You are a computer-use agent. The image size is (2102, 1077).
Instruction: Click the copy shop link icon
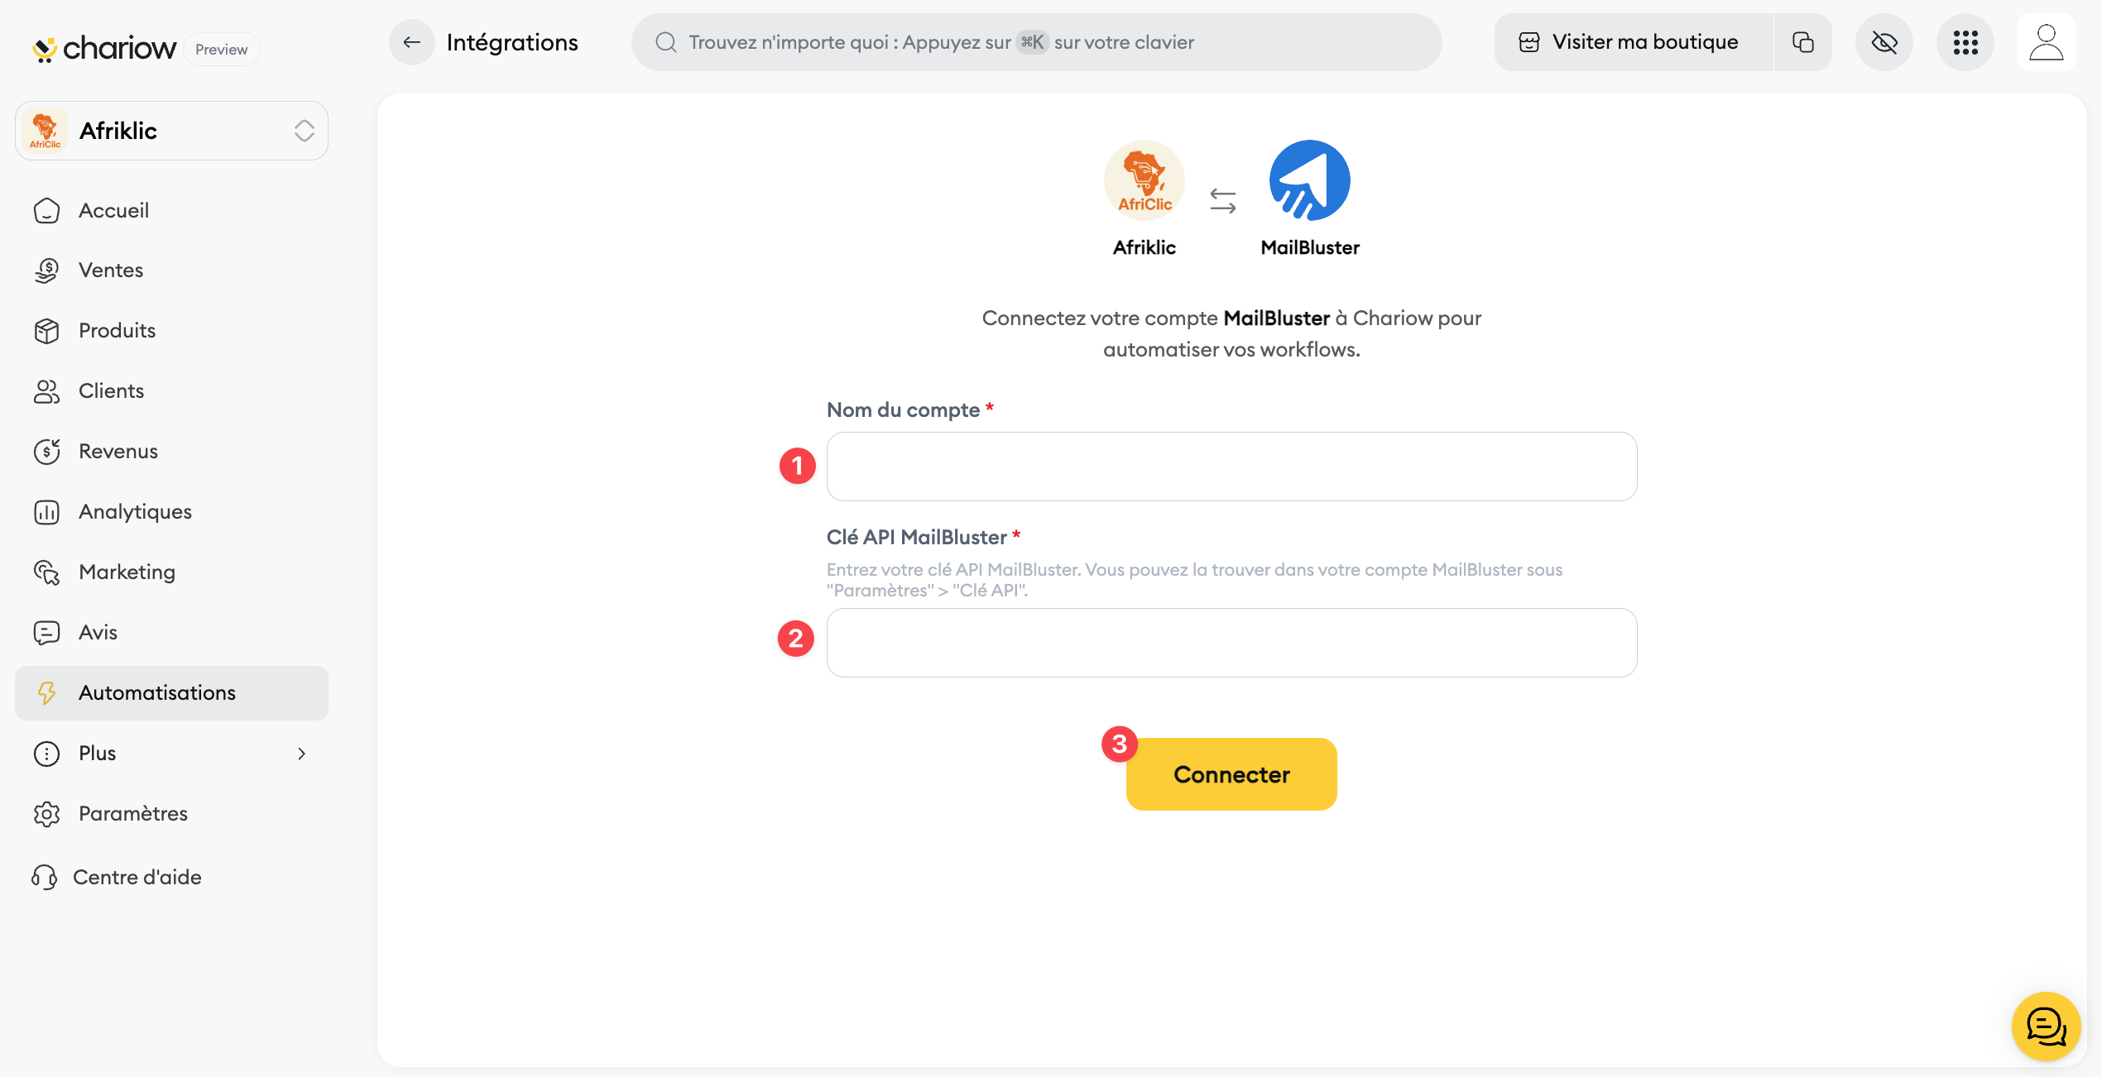[1802, 42]
